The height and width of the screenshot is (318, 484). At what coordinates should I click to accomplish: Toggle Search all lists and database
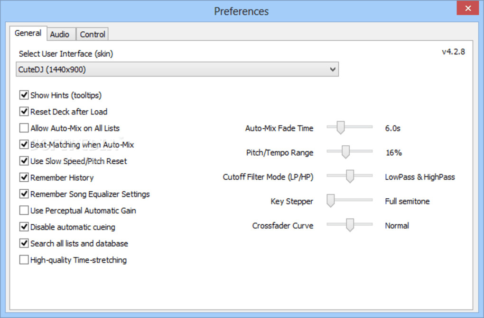click(24, 244)
